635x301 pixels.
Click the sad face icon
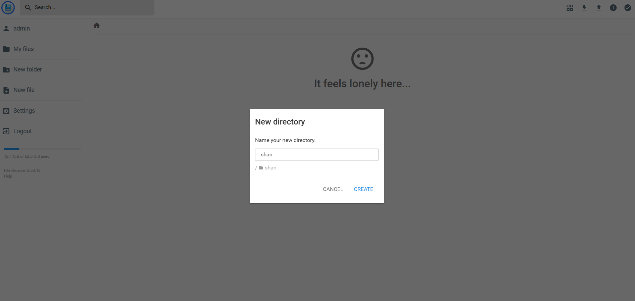[362, 59]
